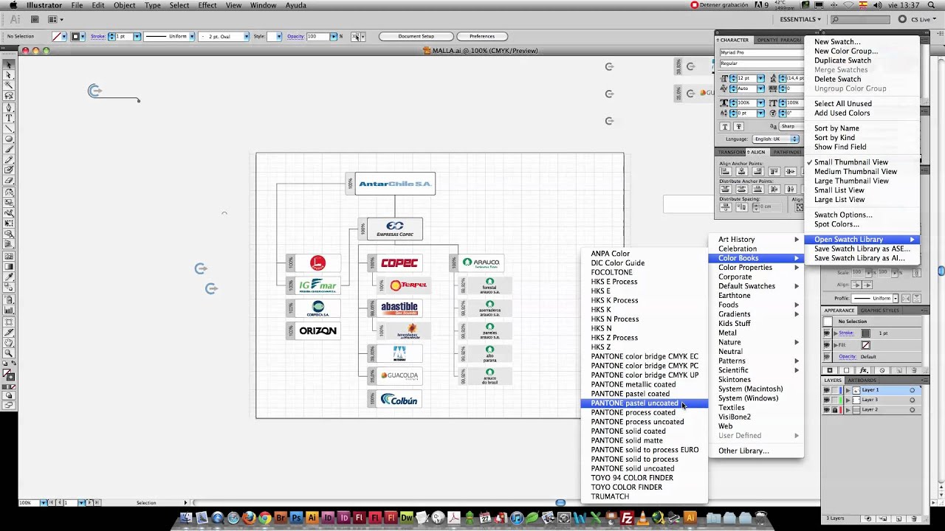Click Create New Layer icon in Layers panel
945x531 pixels.
coord(899,518)
